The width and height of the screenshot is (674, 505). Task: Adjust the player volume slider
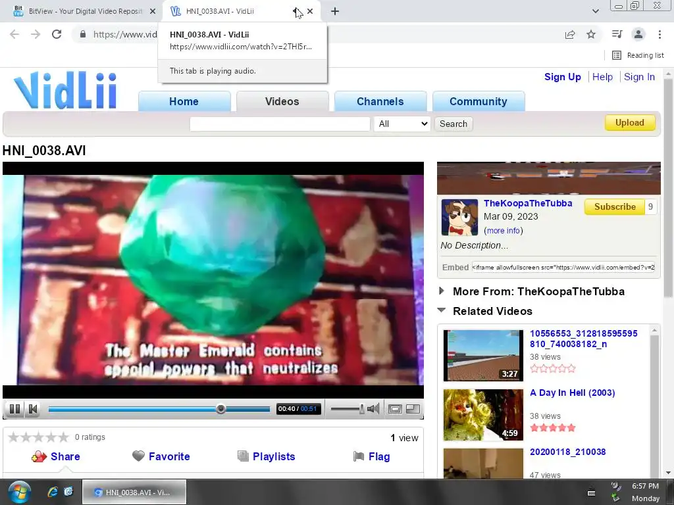348,409
